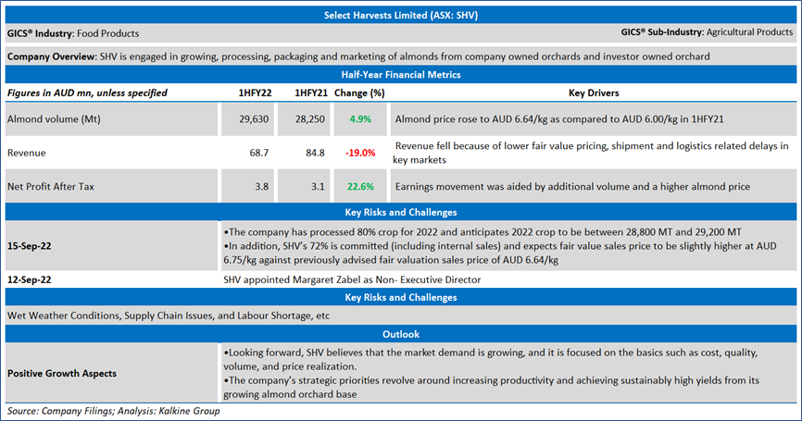The width and height of the screenshot is (802, 421).
Task: Click the green 22.6% change value
Action: point(360,187)
